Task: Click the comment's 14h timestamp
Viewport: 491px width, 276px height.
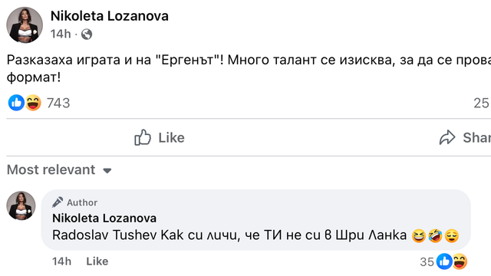Action: pos(61,261)
